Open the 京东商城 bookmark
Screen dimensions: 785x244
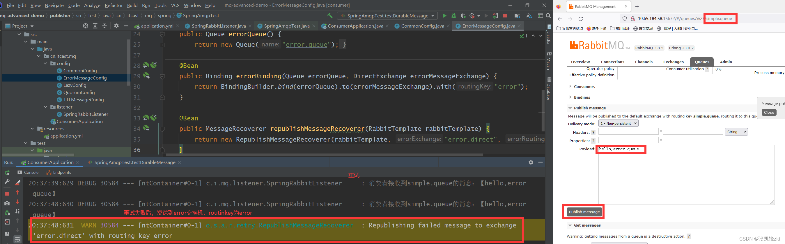643,28
